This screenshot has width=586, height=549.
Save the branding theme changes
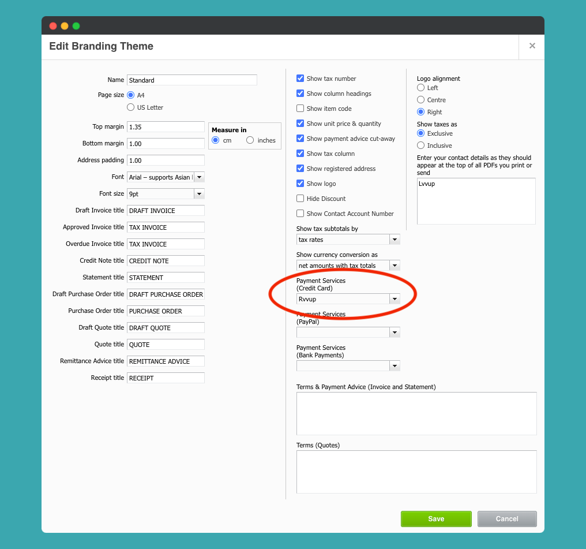(436, 518)
